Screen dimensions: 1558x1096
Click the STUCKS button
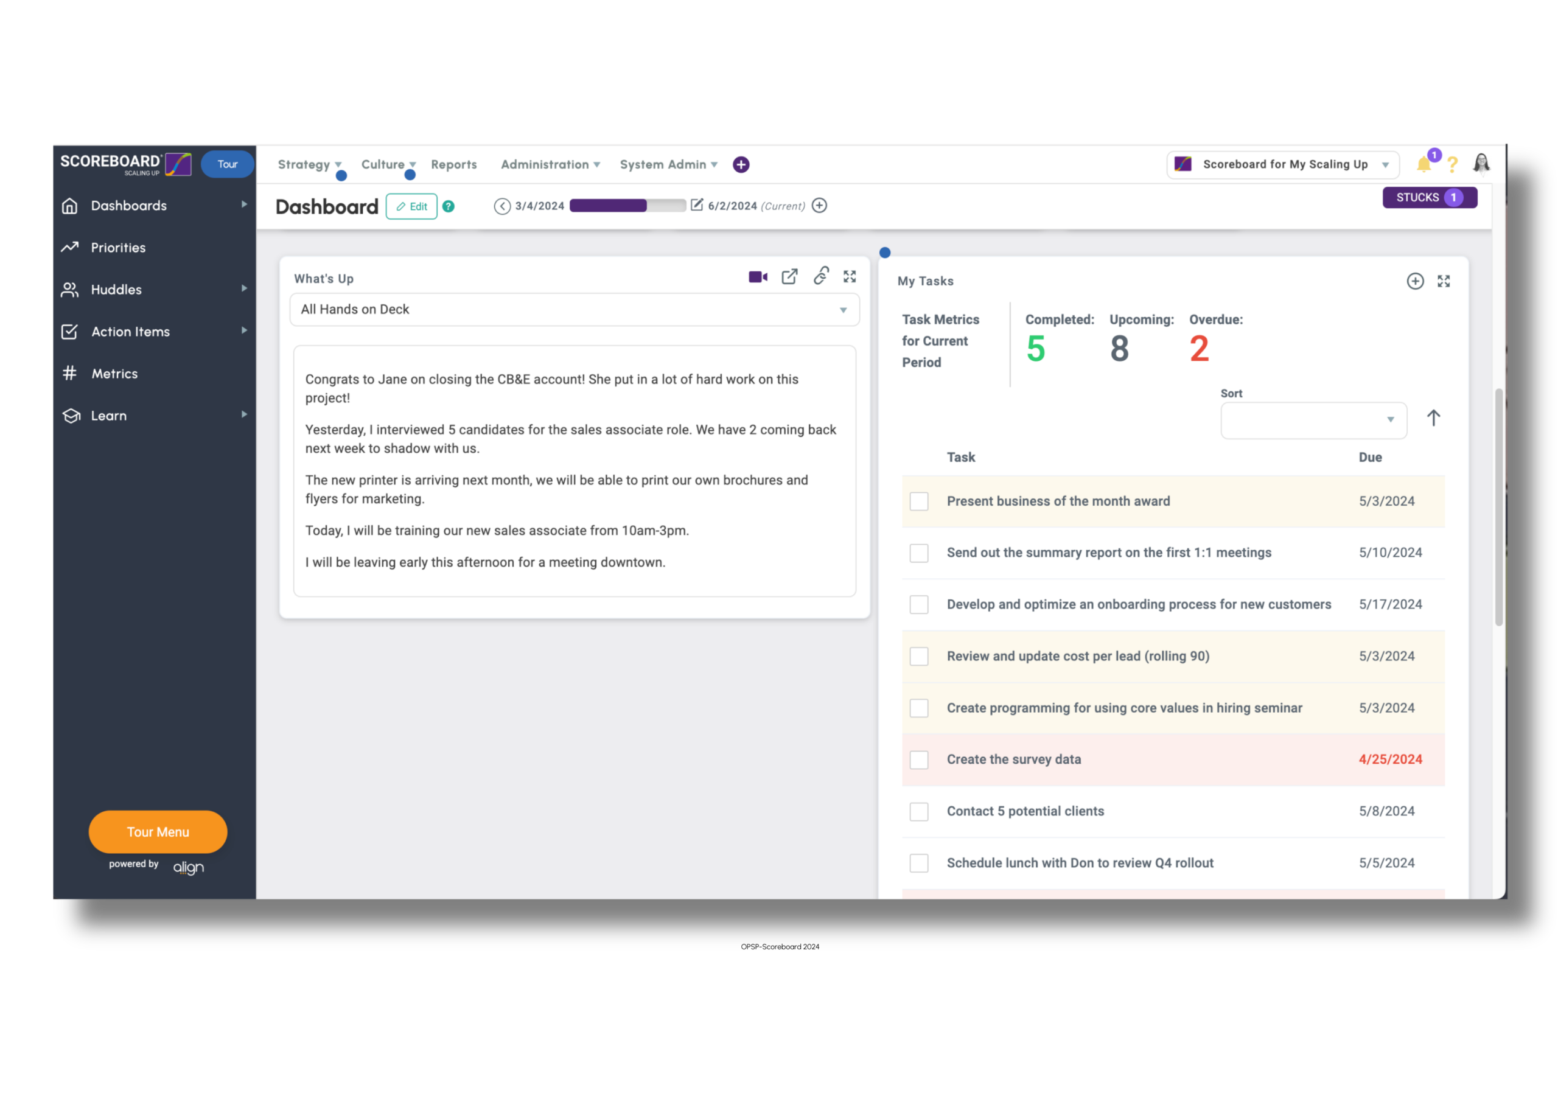coord(1430,198)
